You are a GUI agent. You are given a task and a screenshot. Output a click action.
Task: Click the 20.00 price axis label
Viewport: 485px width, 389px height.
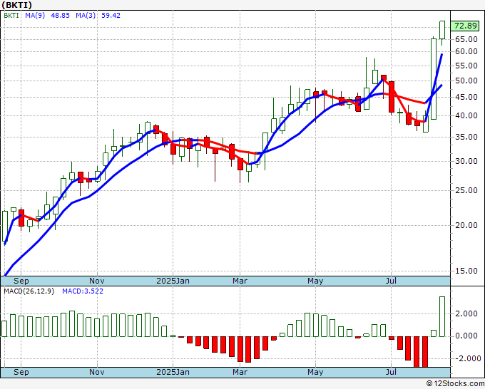[x=466, y=225]
